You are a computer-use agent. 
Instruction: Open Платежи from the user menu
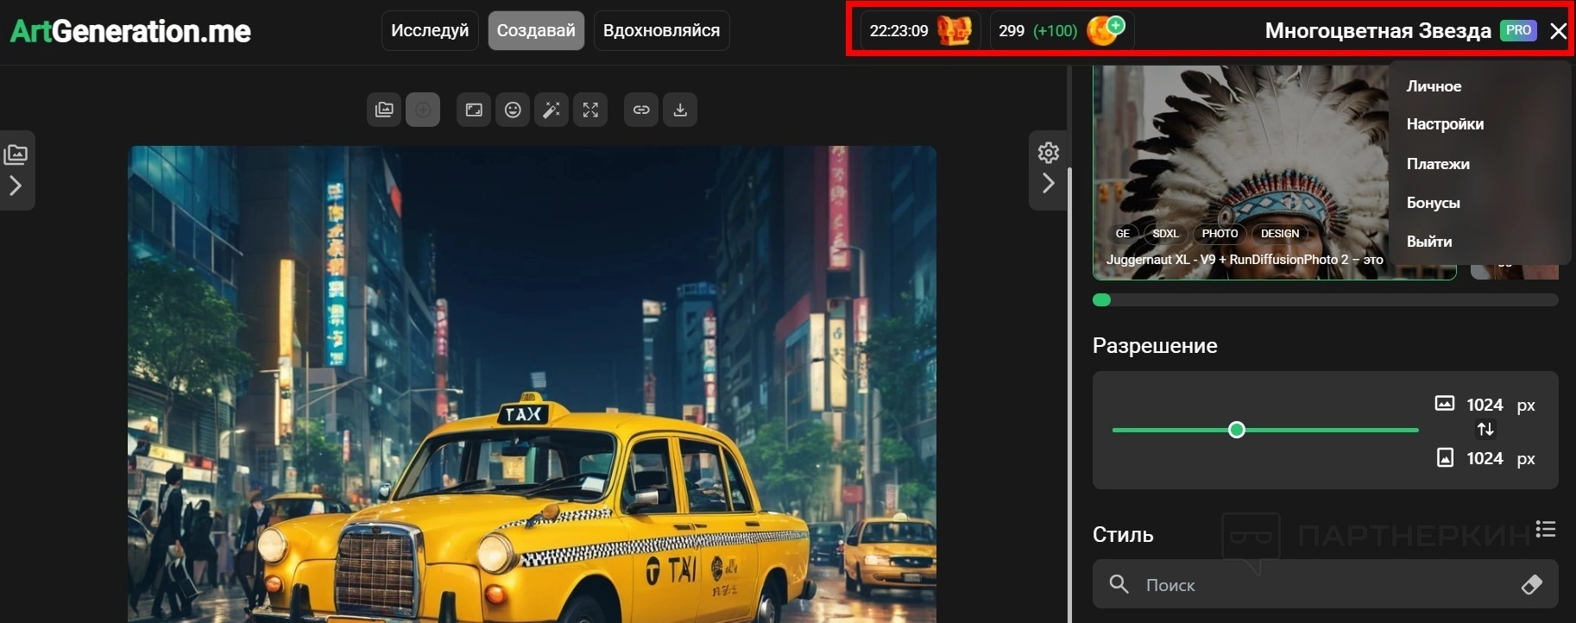coord(1438,164)
